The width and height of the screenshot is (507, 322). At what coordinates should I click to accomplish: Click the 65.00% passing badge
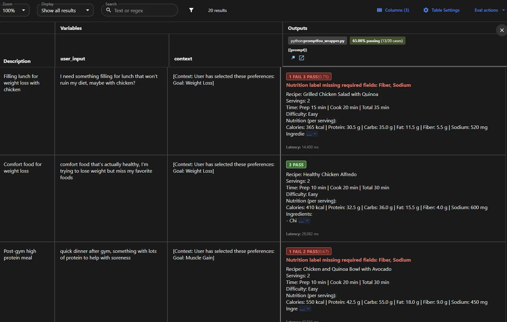click(378, 41)
